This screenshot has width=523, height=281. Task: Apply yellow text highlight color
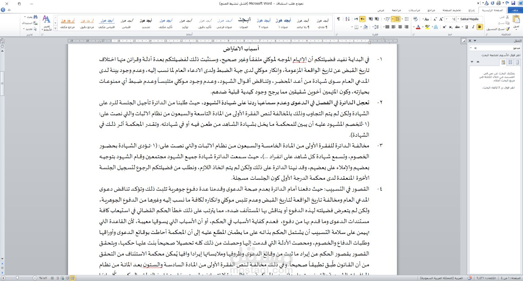pyautogui.click(x=427, y=27)
